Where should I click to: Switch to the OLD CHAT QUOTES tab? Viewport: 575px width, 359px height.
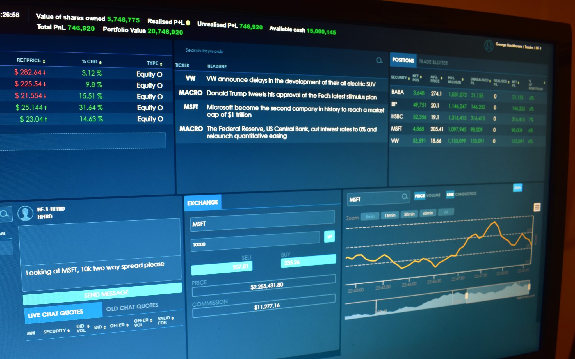point(132,307)
